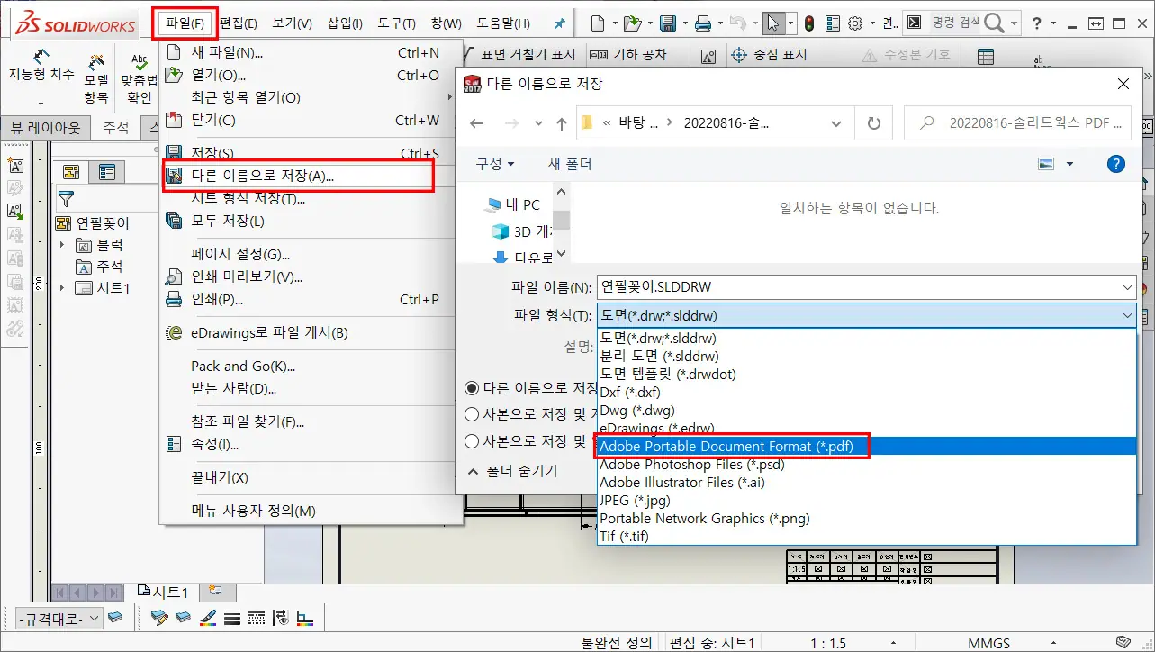Open the 파일 형식 dropdown combo box
The height and width of the screenshot is (652, 1155).
[866, 315]
